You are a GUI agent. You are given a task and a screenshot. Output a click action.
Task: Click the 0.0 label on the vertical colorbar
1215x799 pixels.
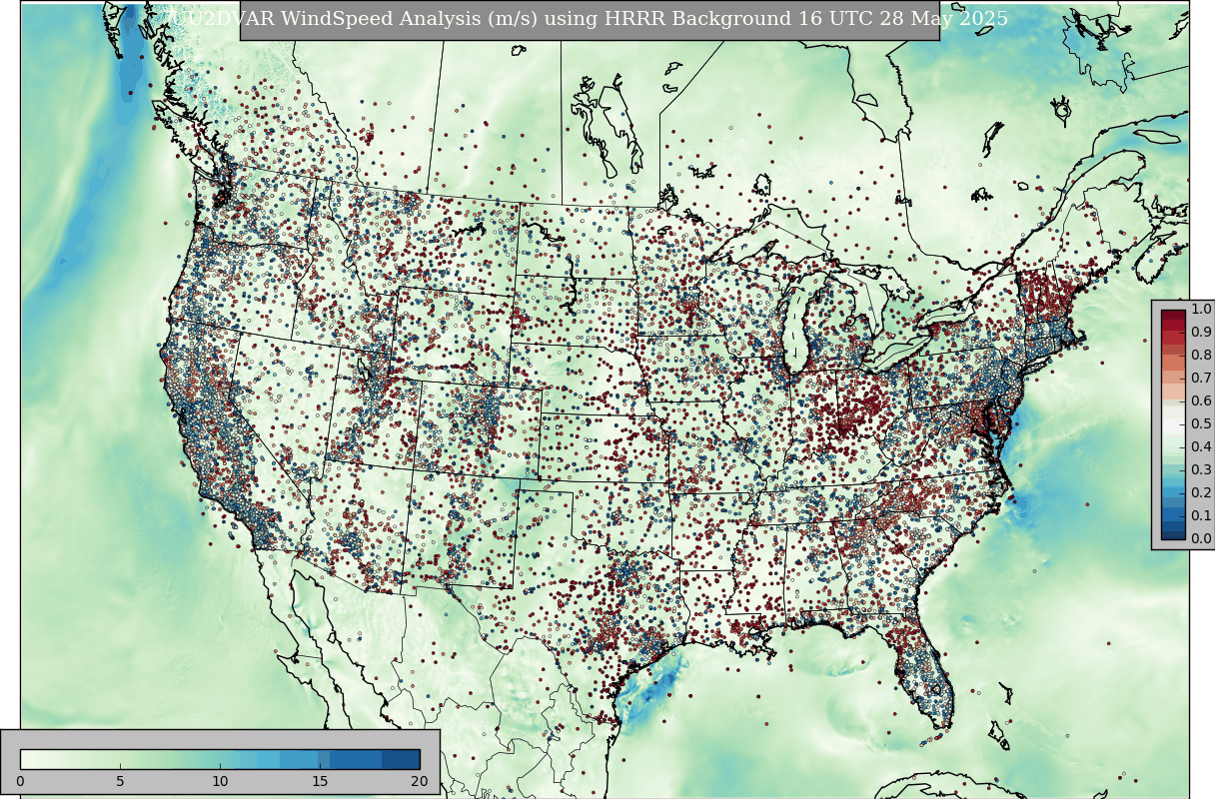tap(1201, 539)
